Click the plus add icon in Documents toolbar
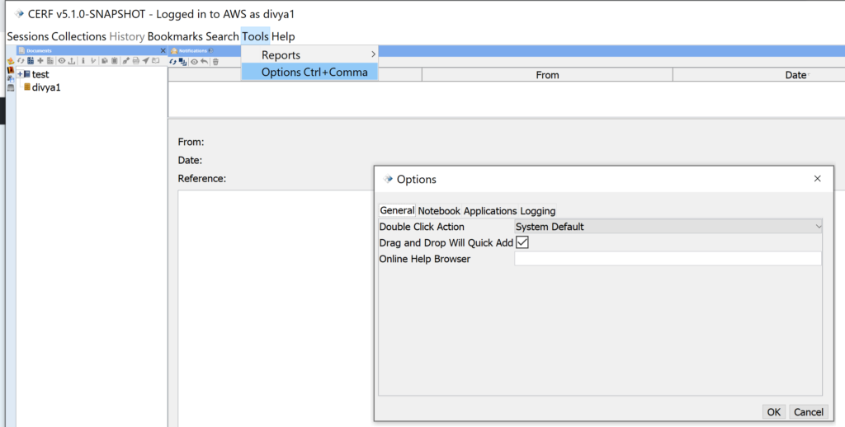The image size is (845, 427). click(x=40, y=61)
